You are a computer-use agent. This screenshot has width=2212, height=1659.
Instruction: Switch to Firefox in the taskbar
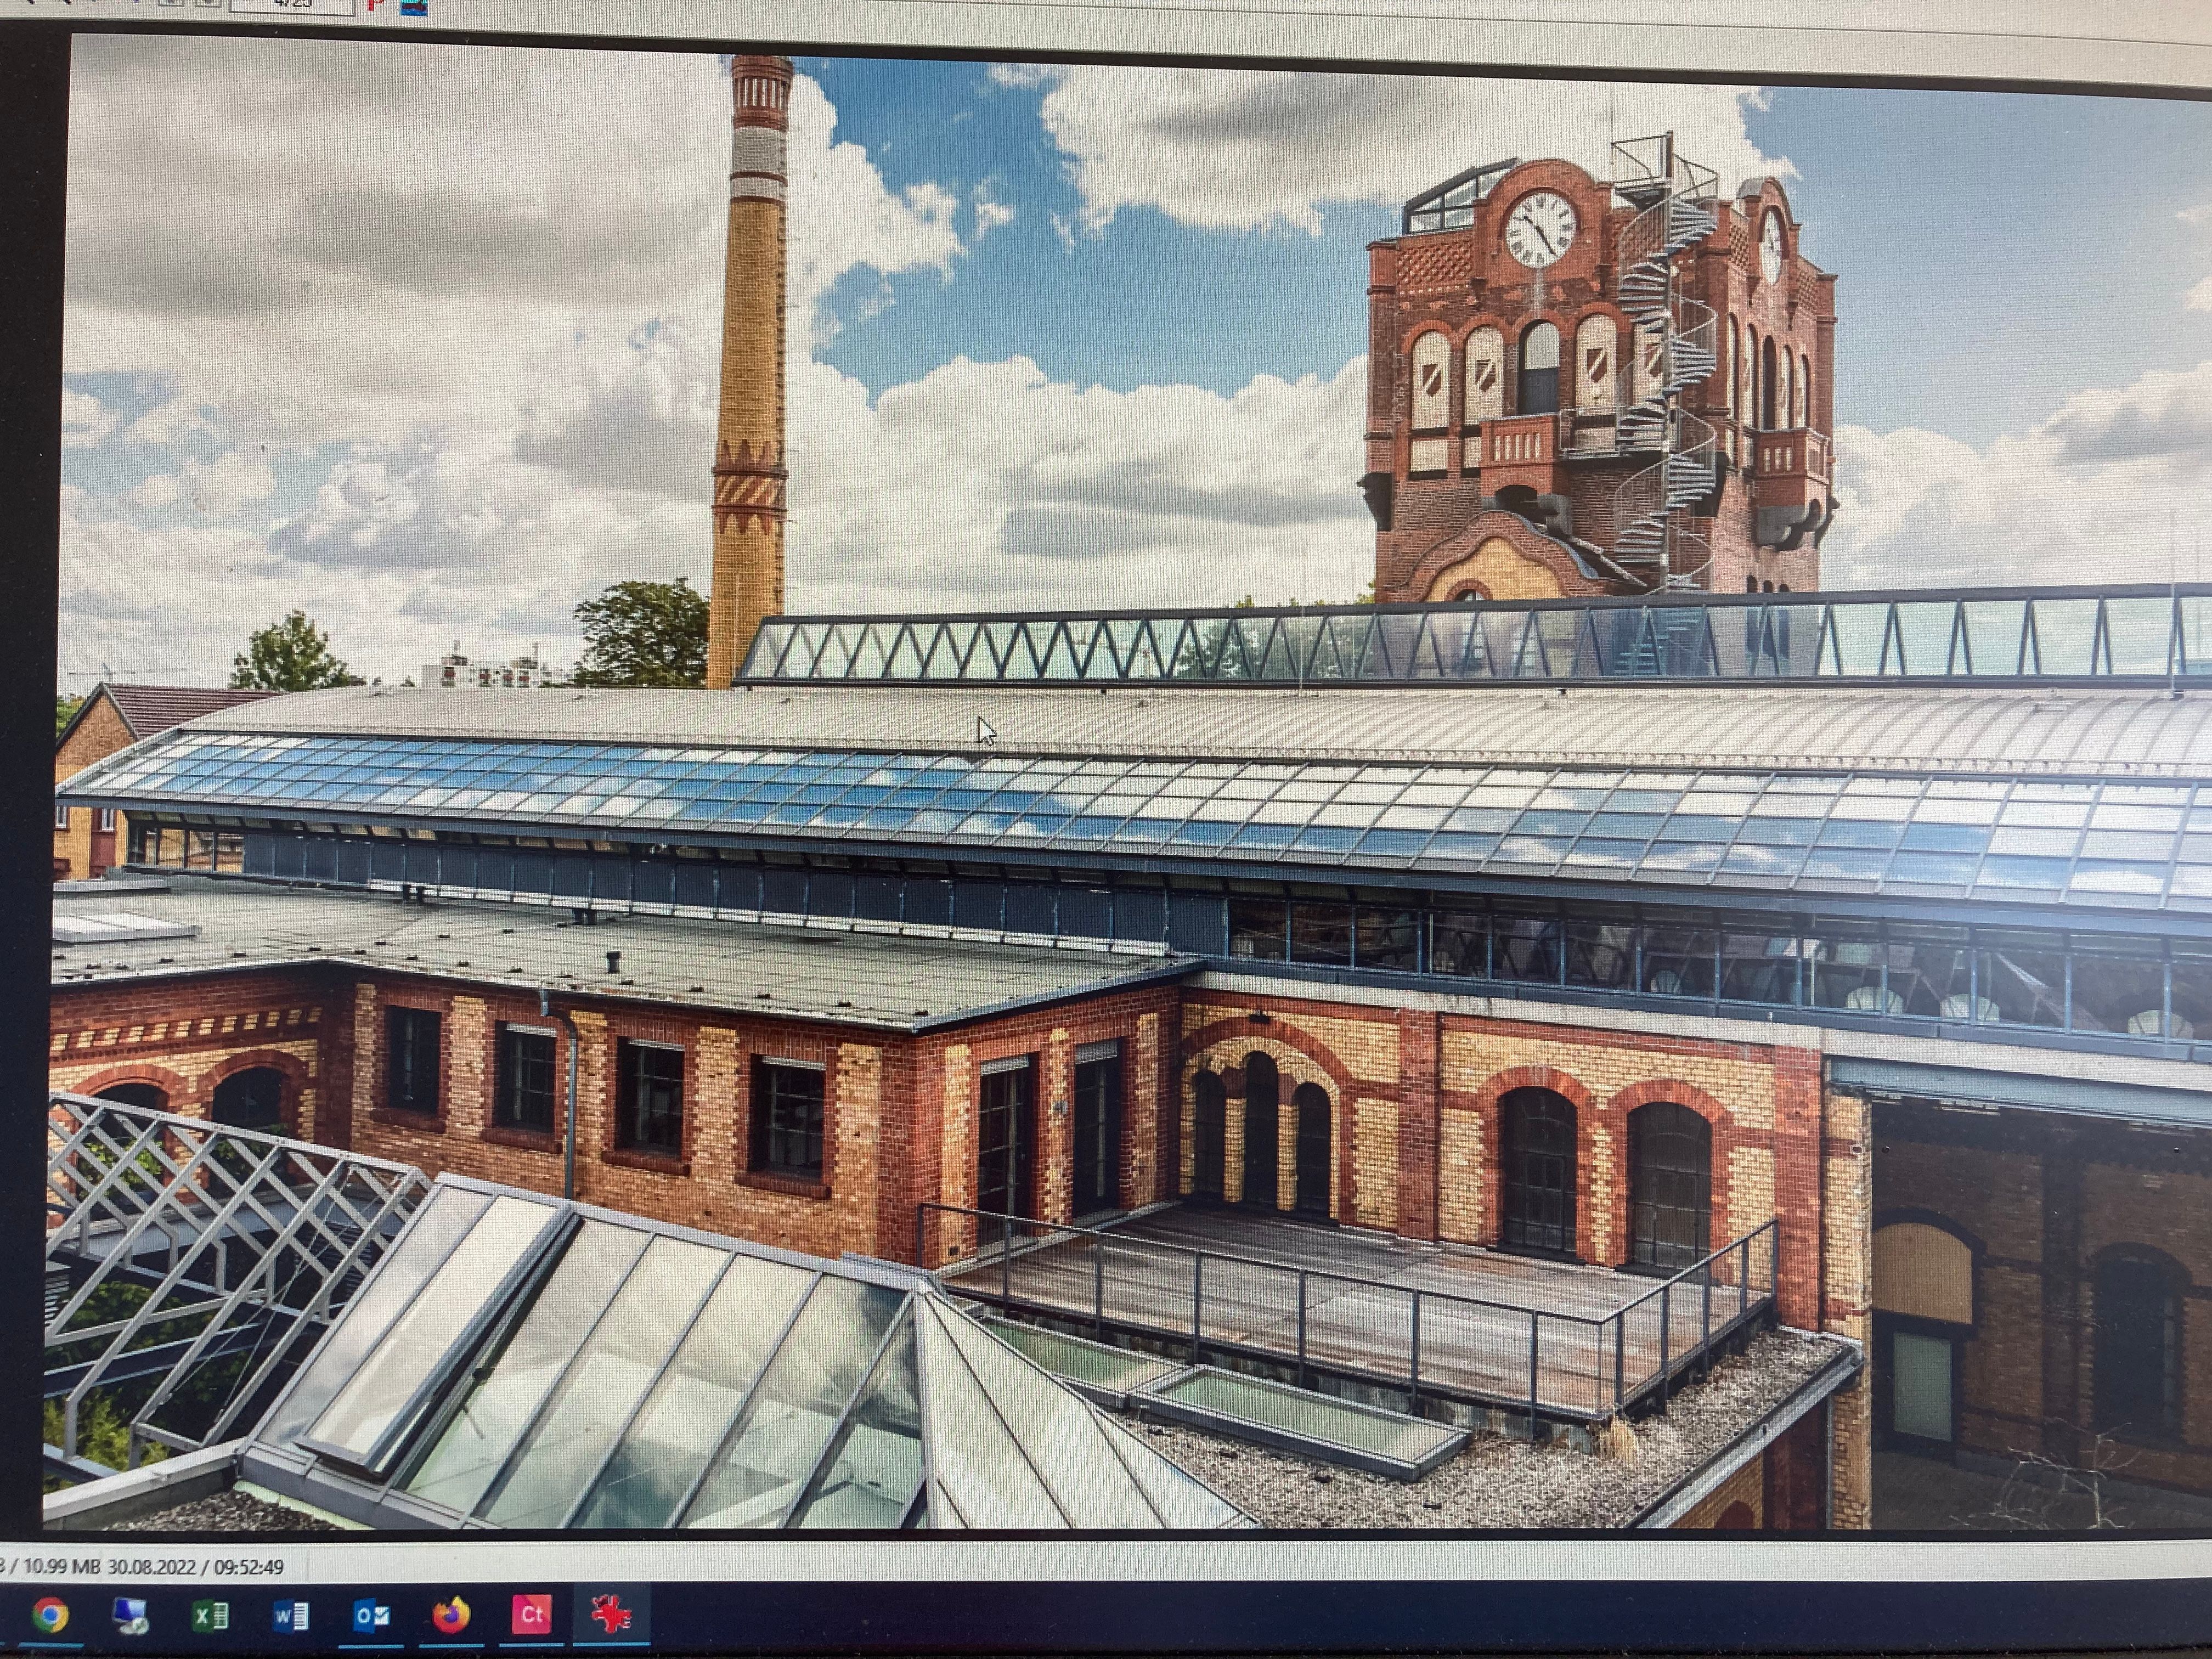[x=451, y=1615]
